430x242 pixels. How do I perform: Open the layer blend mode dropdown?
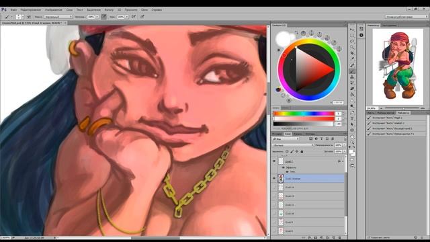coord(293,145)
